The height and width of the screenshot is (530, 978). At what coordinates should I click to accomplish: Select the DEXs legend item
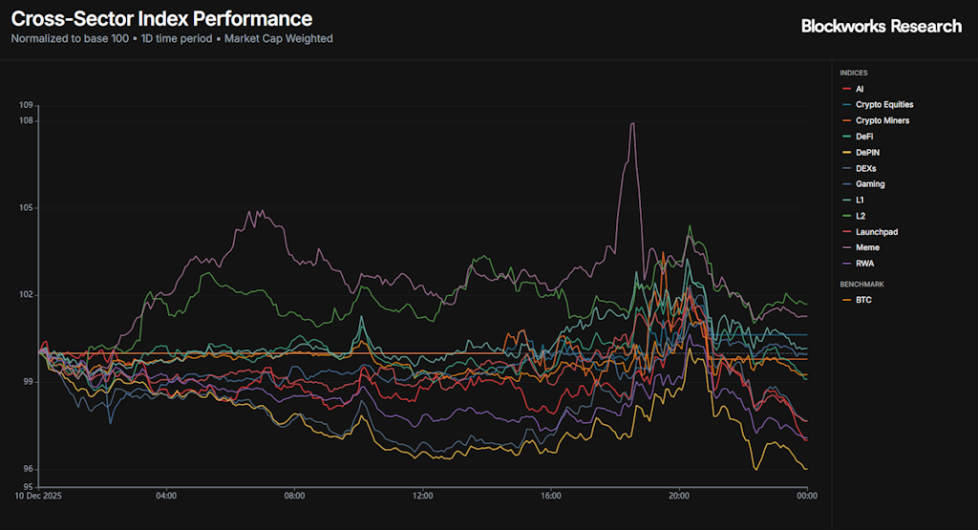pyautogui.click(x=865, y=168)
